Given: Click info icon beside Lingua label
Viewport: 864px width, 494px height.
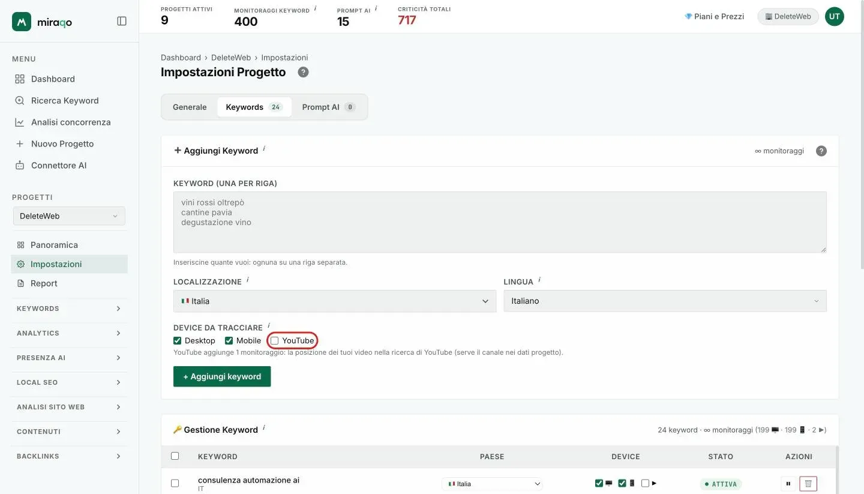Looking at the screenshot, I should (539, 280).
